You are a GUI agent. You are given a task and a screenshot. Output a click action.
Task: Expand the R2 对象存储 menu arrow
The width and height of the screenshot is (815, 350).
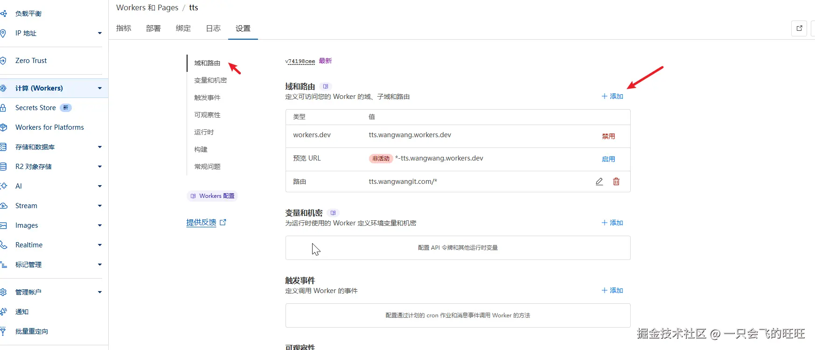click(100, 167)
